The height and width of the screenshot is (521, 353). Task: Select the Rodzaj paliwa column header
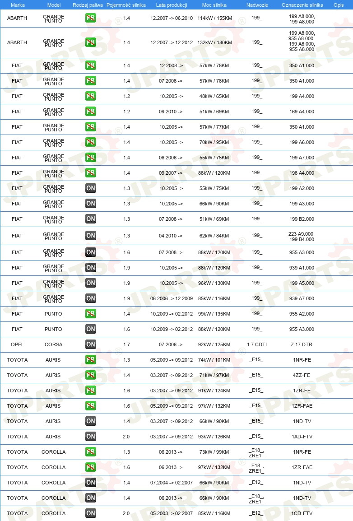click(88, 5)
